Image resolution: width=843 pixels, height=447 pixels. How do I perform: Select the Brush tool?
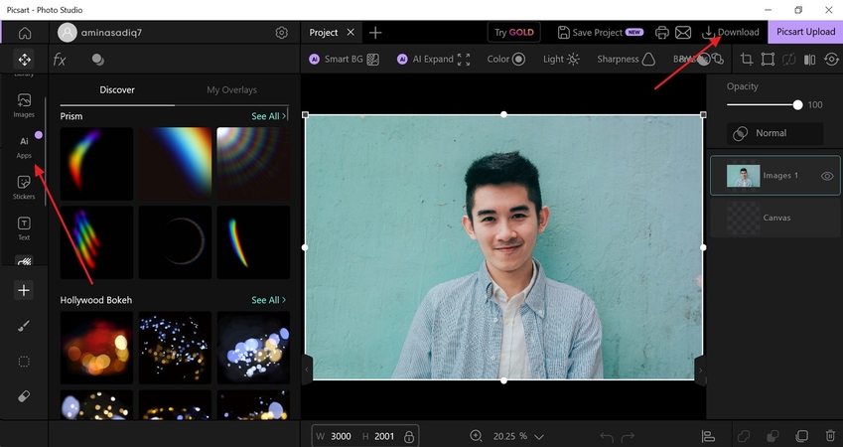(x=24, y=326)
